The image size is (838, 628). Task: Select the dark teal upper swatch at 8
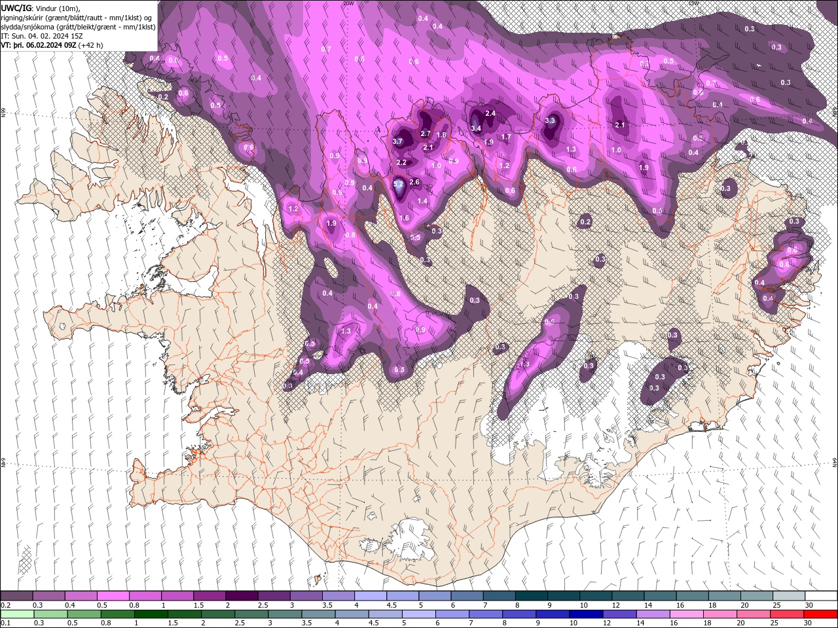click(530, 596)
